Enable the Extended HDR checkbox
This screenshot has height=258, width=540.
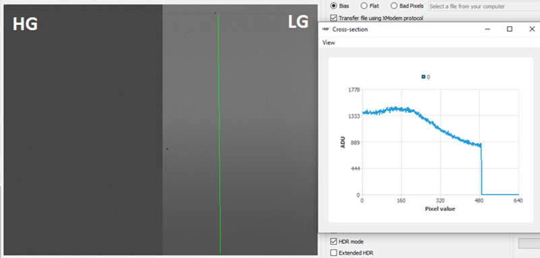pyautogui.click(x=333, y=253)
